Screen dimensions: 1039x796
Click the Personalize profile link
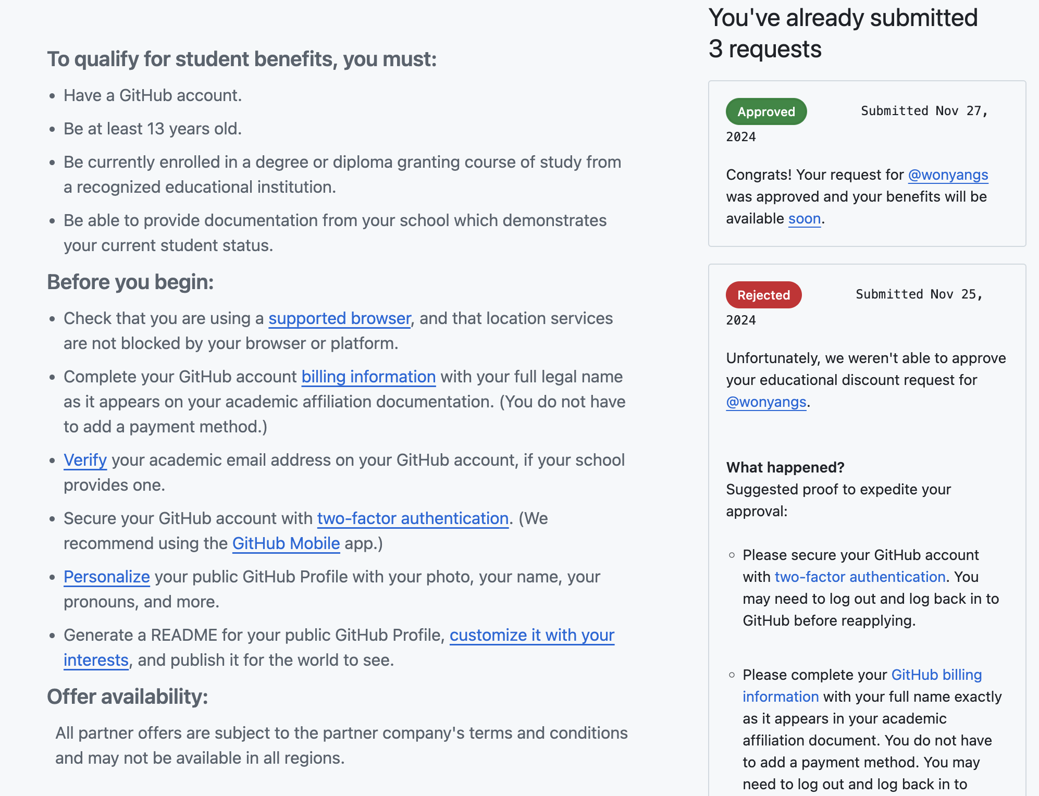coord(107,577)
